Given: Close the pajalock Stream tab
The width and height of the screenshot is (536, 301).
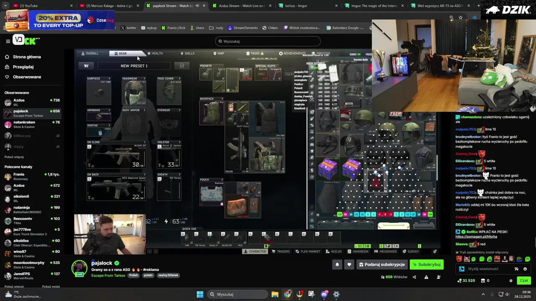Looking at the screenshot, I should click(204, 6).
